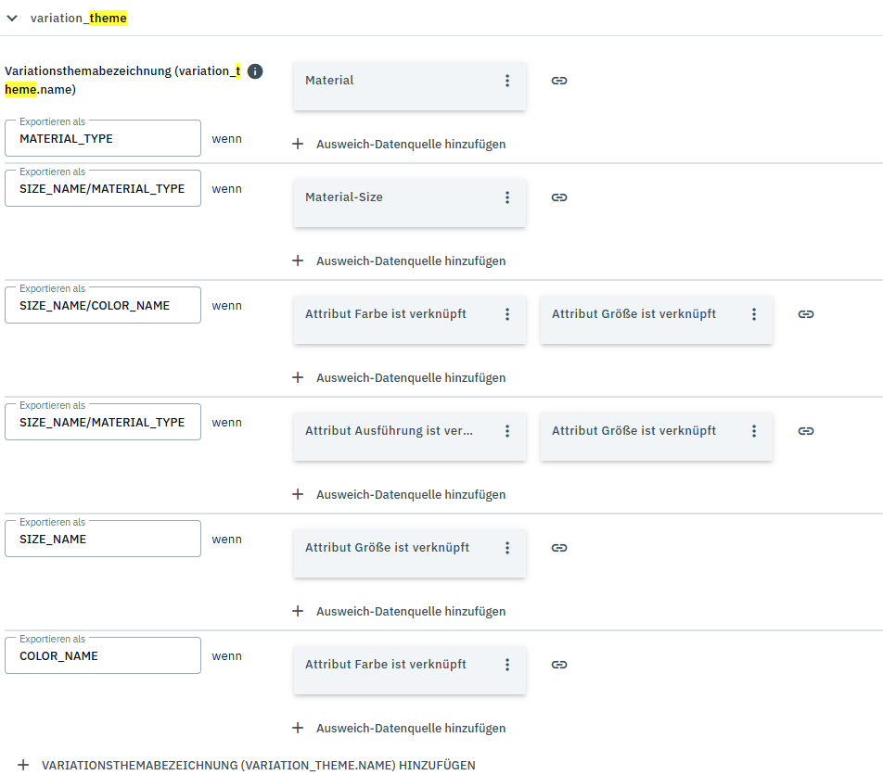Click link icon in the SIZE_NAME row
Image resolution: width=883 pixels, height=775 pixels.
click(559, 548)
